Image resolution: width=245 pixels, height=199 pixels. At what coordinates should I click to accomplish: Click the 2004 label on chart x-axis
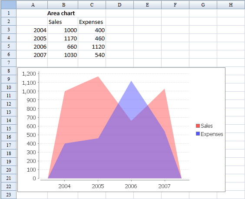64,186
